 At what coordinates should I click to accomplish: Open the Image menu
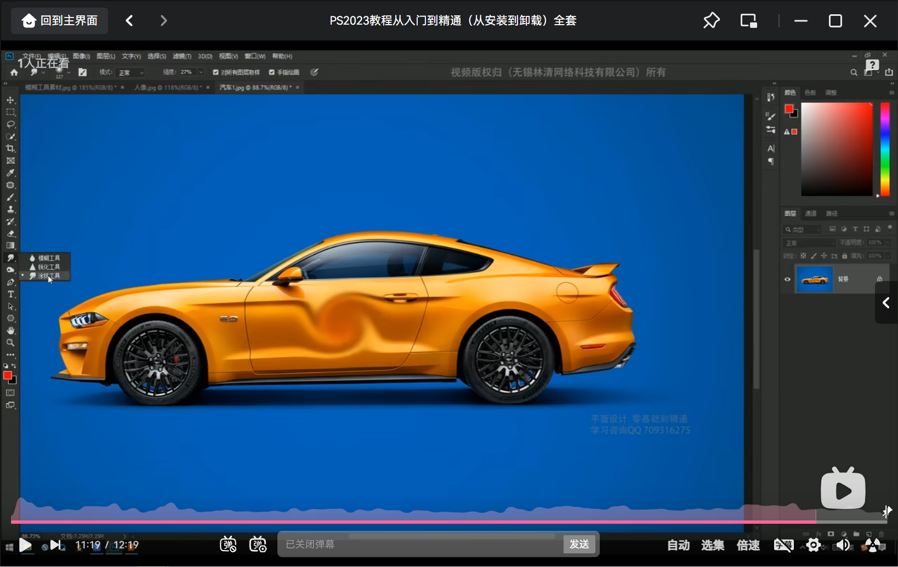coord(81,56)
